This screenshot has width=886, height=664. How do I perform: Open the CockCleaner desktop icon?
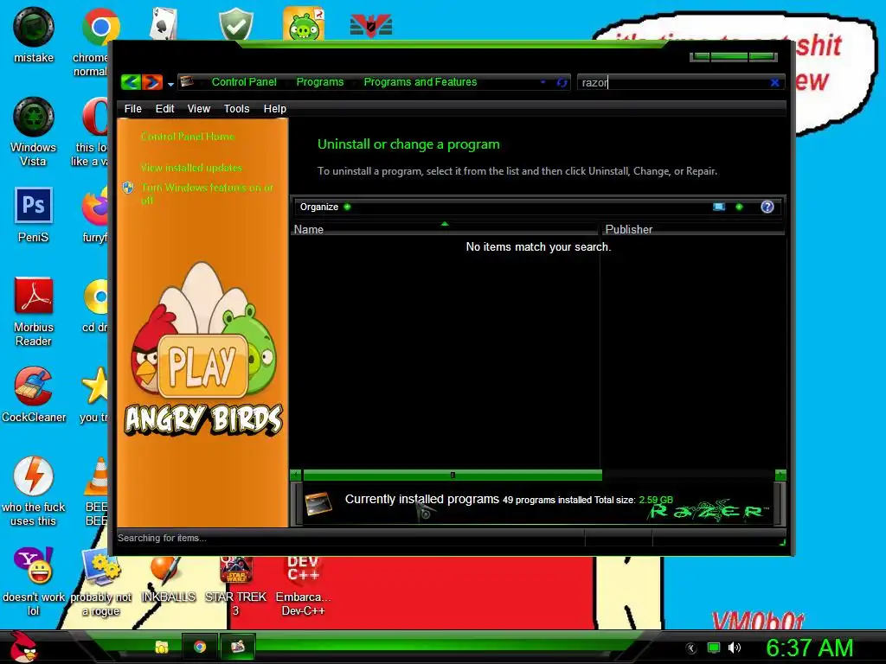(34, 394)
